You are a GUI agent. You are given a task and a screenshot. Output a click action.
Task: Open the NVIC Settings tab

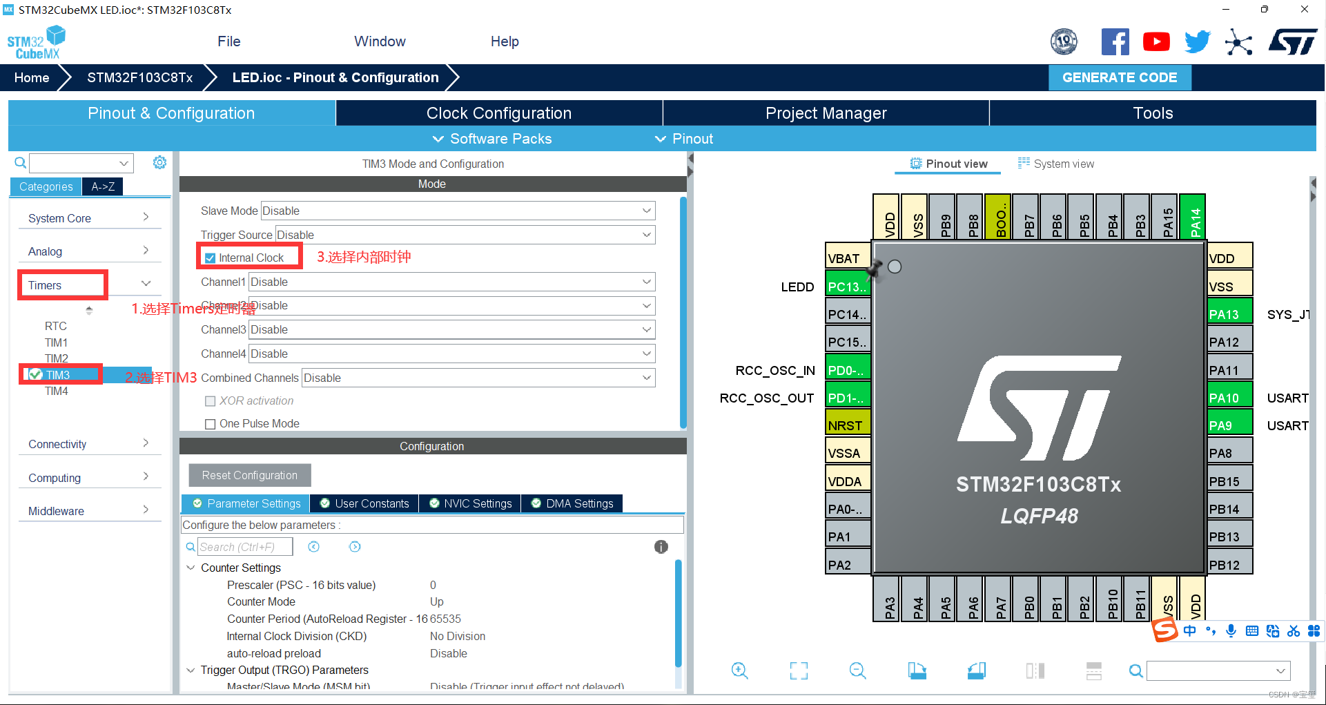[471, 503]
